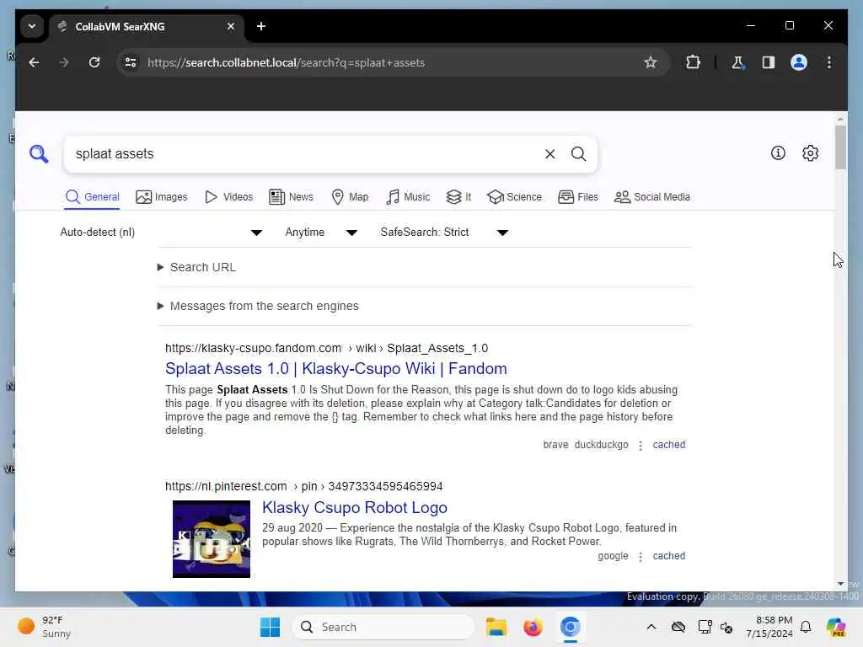The image size is (863, 647).
Task: Click the Windows taskbar Search box
Action: [x=383, y=627]
